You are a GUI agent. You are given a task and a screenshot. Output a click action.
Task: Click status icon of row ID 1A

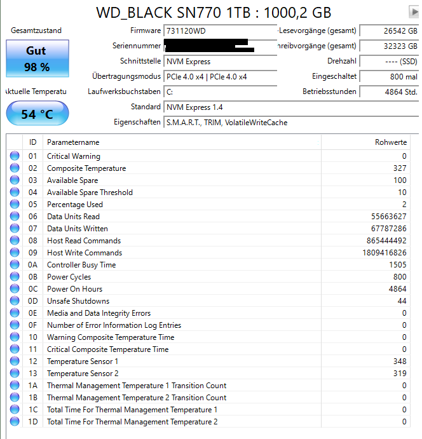click(15, 385)
